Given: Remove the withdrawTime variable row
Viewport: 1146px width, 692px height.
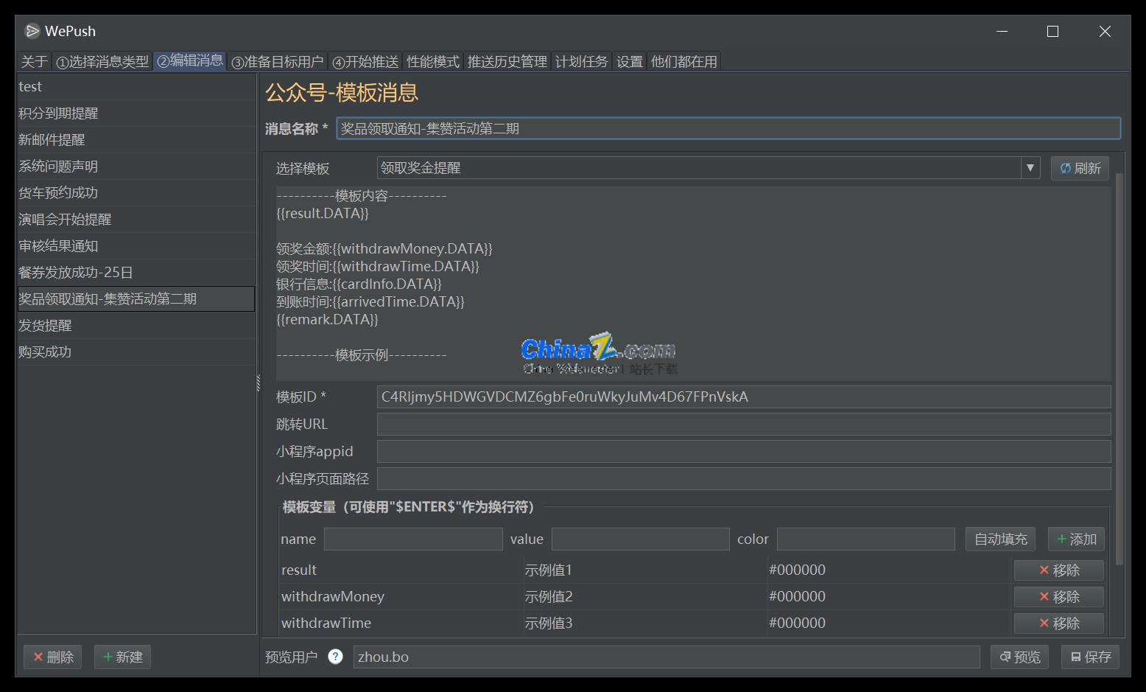Looking at the screenshot, I should tap(1058, 623).
